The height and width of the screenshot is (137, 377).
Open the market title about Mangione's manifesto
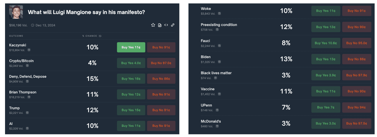[x=86, y=12]
